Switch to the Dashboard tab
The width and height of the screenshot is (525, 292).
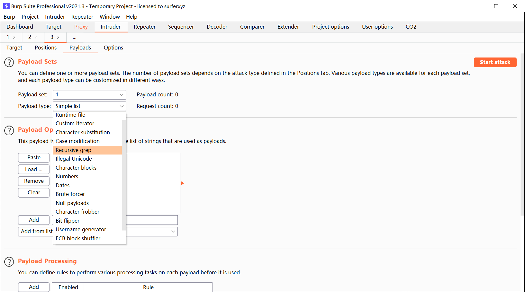[20, 27]
